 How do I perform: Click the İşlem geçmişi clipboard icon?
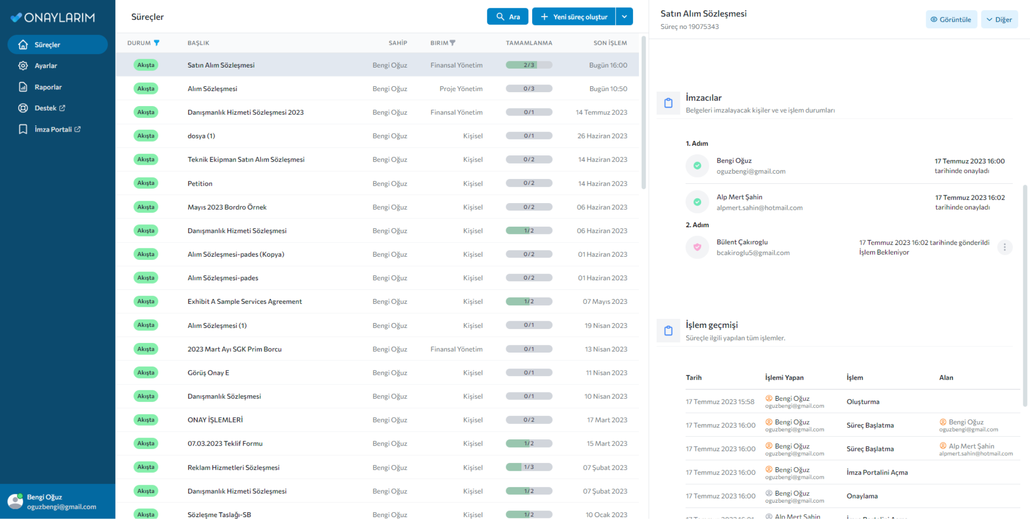coord(668,330)
